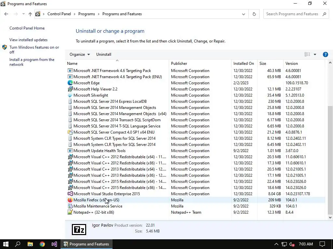Image resolution: width=333 pixels, height=249 pixels.
Task: Click the .NET Framework 4.6 Targeting Pack (ENU) icon
Action: pos(70,77)
